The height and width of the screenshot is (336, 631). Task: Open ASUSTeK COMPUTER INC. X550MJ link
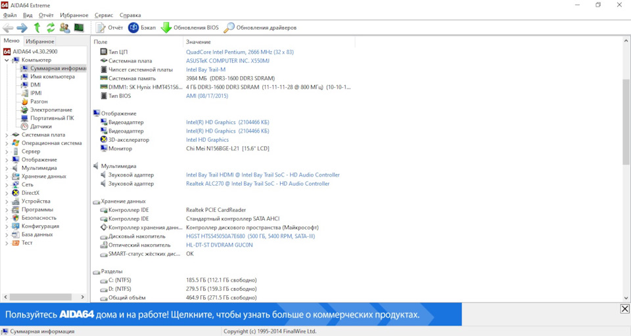(x=228, y=60)
